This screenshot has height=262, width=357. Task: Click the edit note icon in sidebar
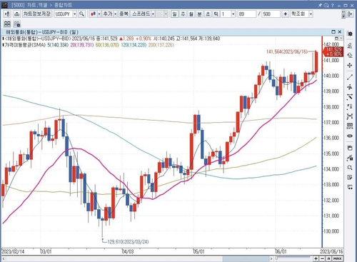[x=350, y=177]
